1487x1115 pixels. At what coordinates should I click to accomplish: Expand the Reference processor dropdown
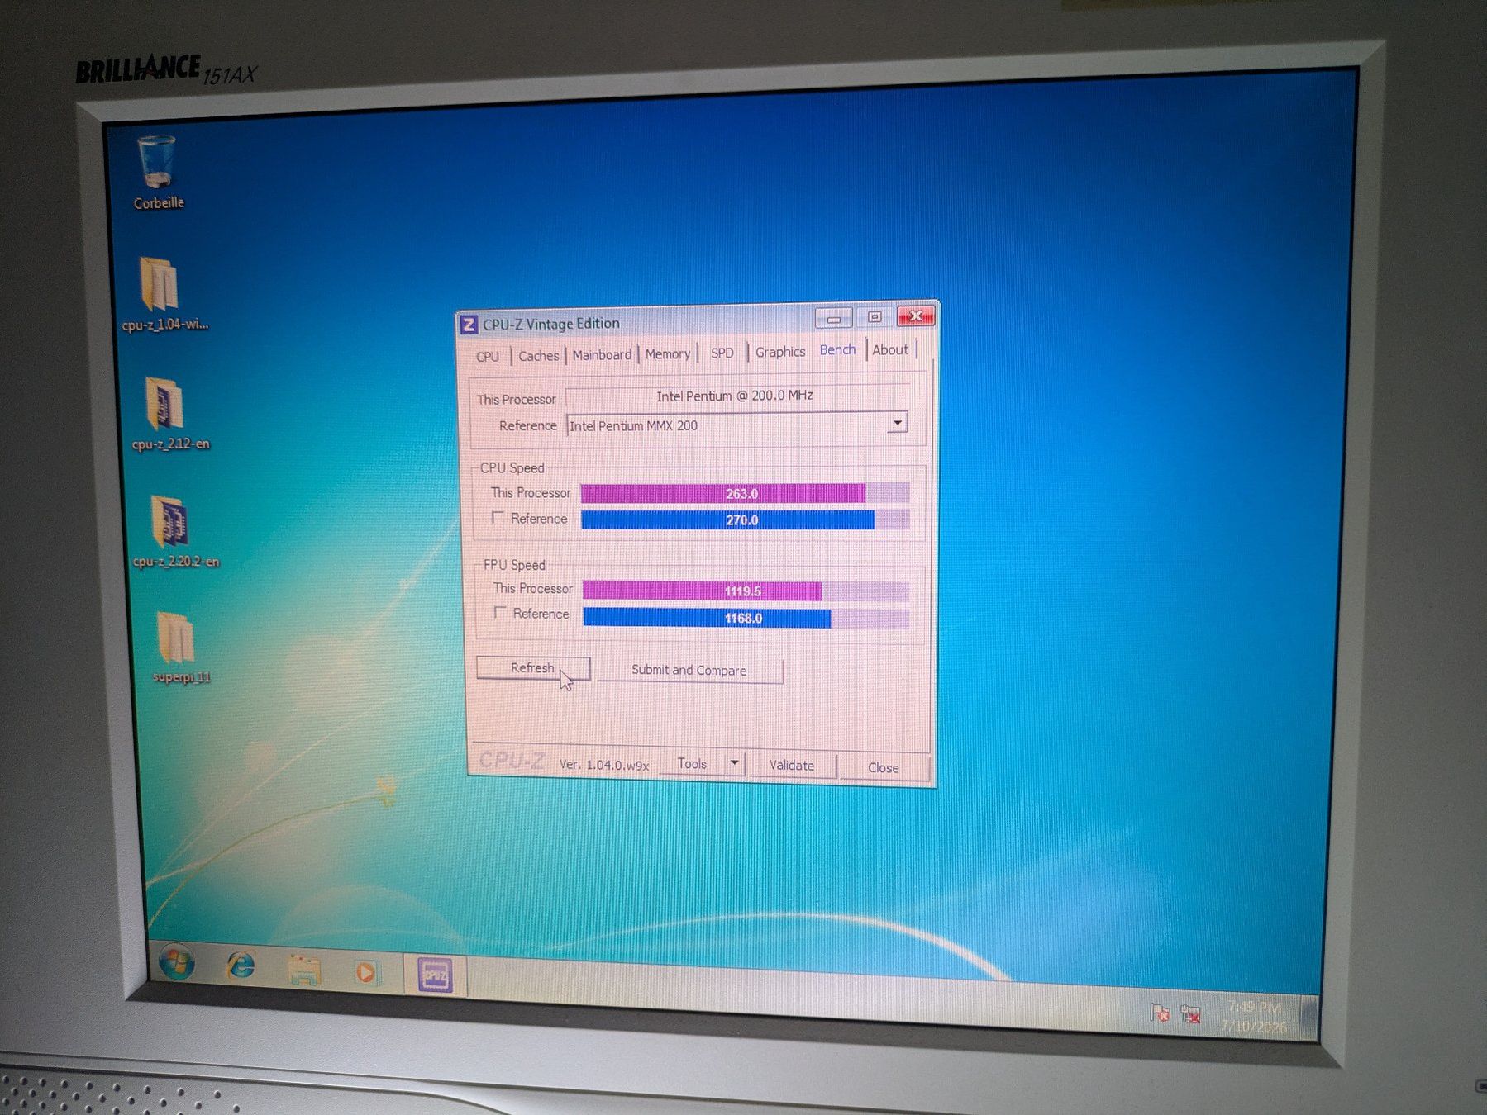(897, 423)
